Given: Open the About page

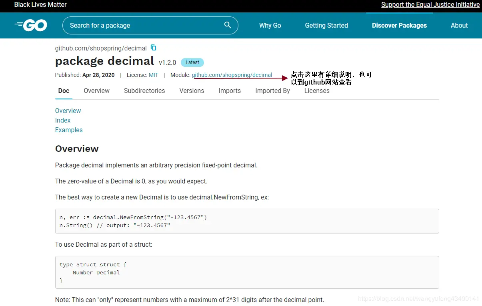Looking at the screenshot, I should coord(459,25).
